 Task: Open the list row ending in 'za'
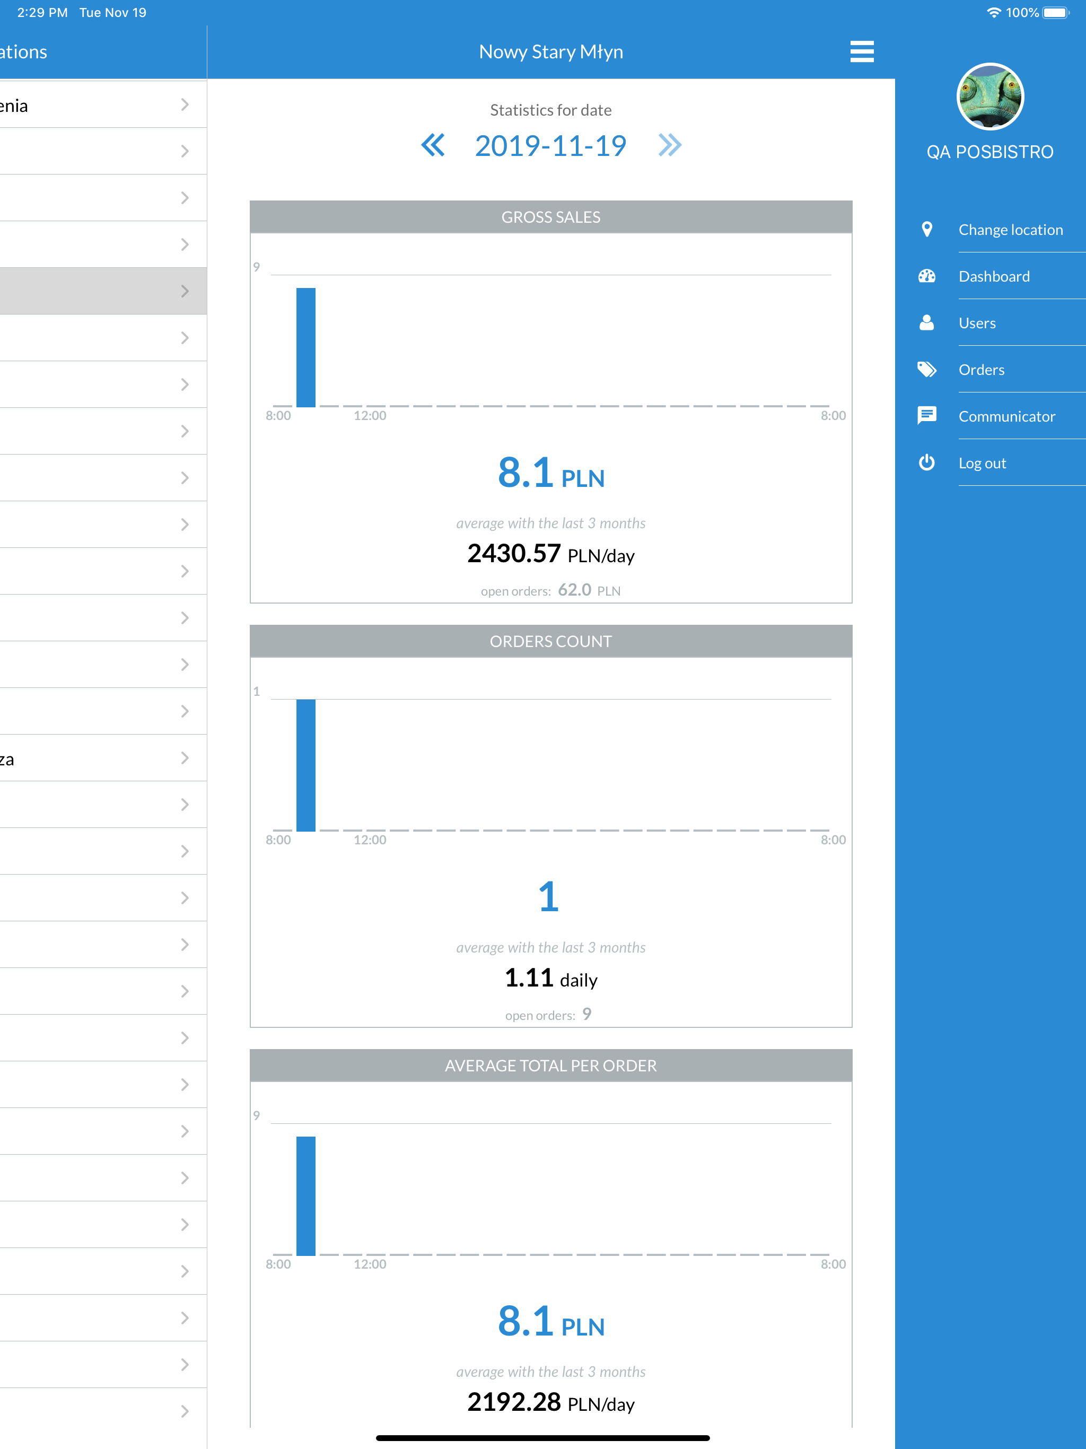[103, 758]
